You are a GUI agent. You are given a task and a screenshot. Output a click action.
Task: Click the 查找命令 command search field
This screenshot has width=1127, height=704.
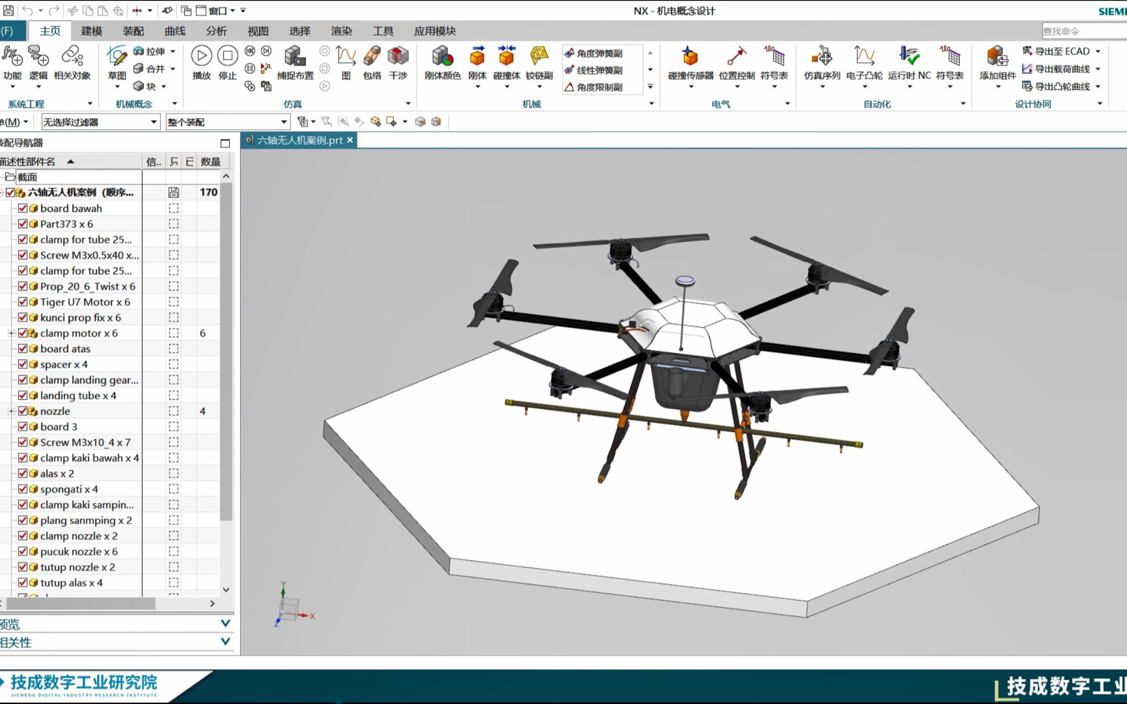coord(1081,31)
